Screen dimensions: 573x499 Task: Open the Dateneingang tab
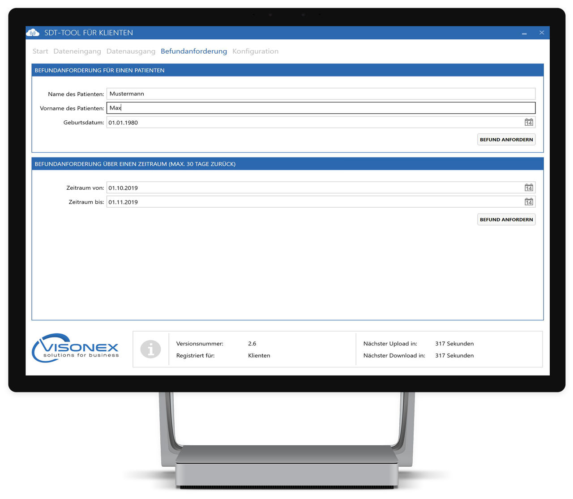click(x=77, y=51)
